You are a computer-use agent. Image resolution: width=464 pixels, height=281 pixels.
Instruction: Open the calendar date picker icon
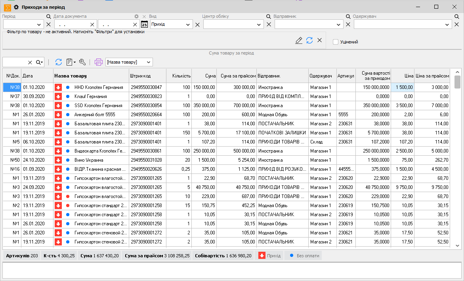(144, 25)
